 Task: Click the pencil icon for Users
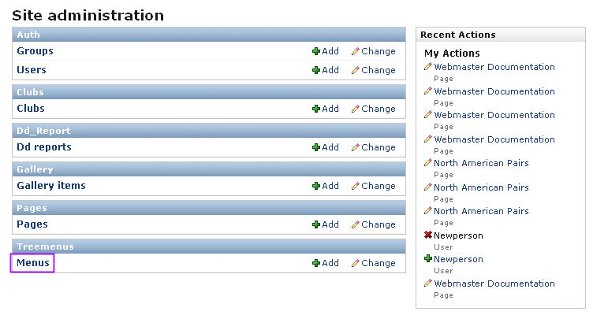[355, 70]
